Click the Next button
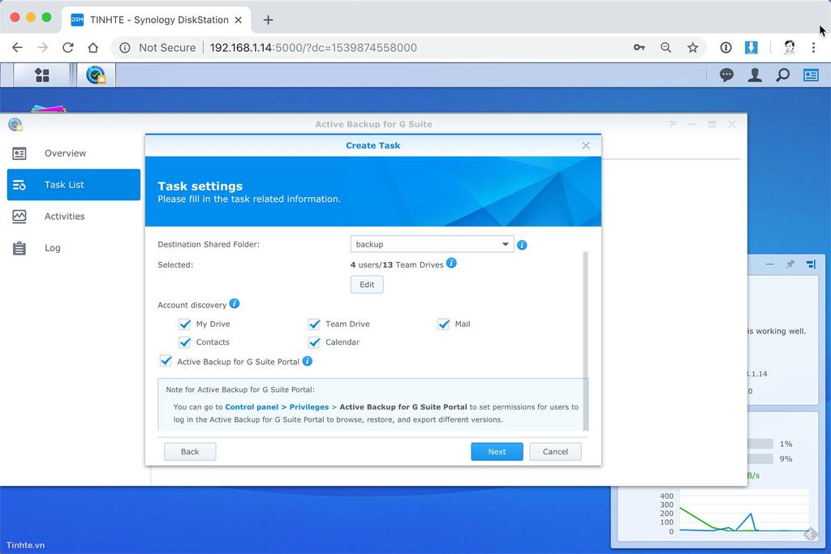Viewport: 831px width, 554px height. (x=497, y=452)
